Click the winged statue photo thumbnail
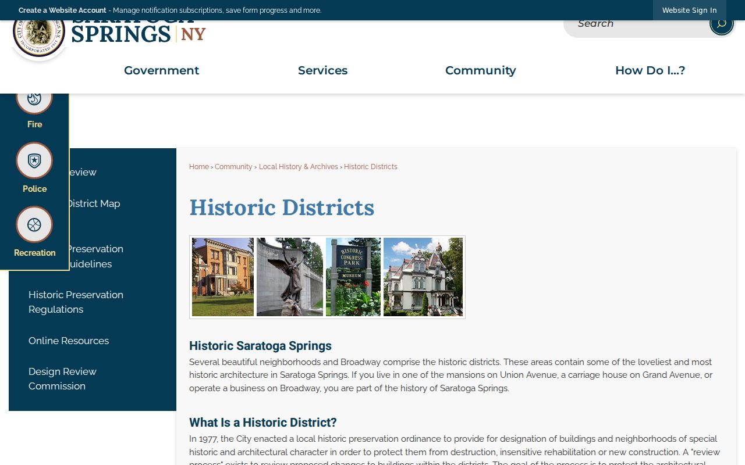 point(290,277)
